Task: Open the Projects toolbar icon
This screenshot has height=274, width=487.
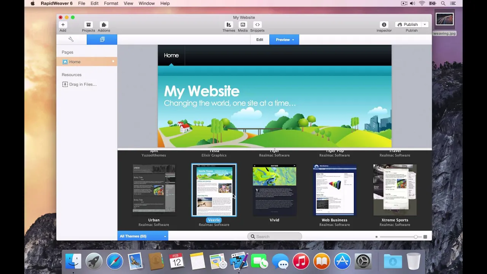Action: tap(88, 25)
